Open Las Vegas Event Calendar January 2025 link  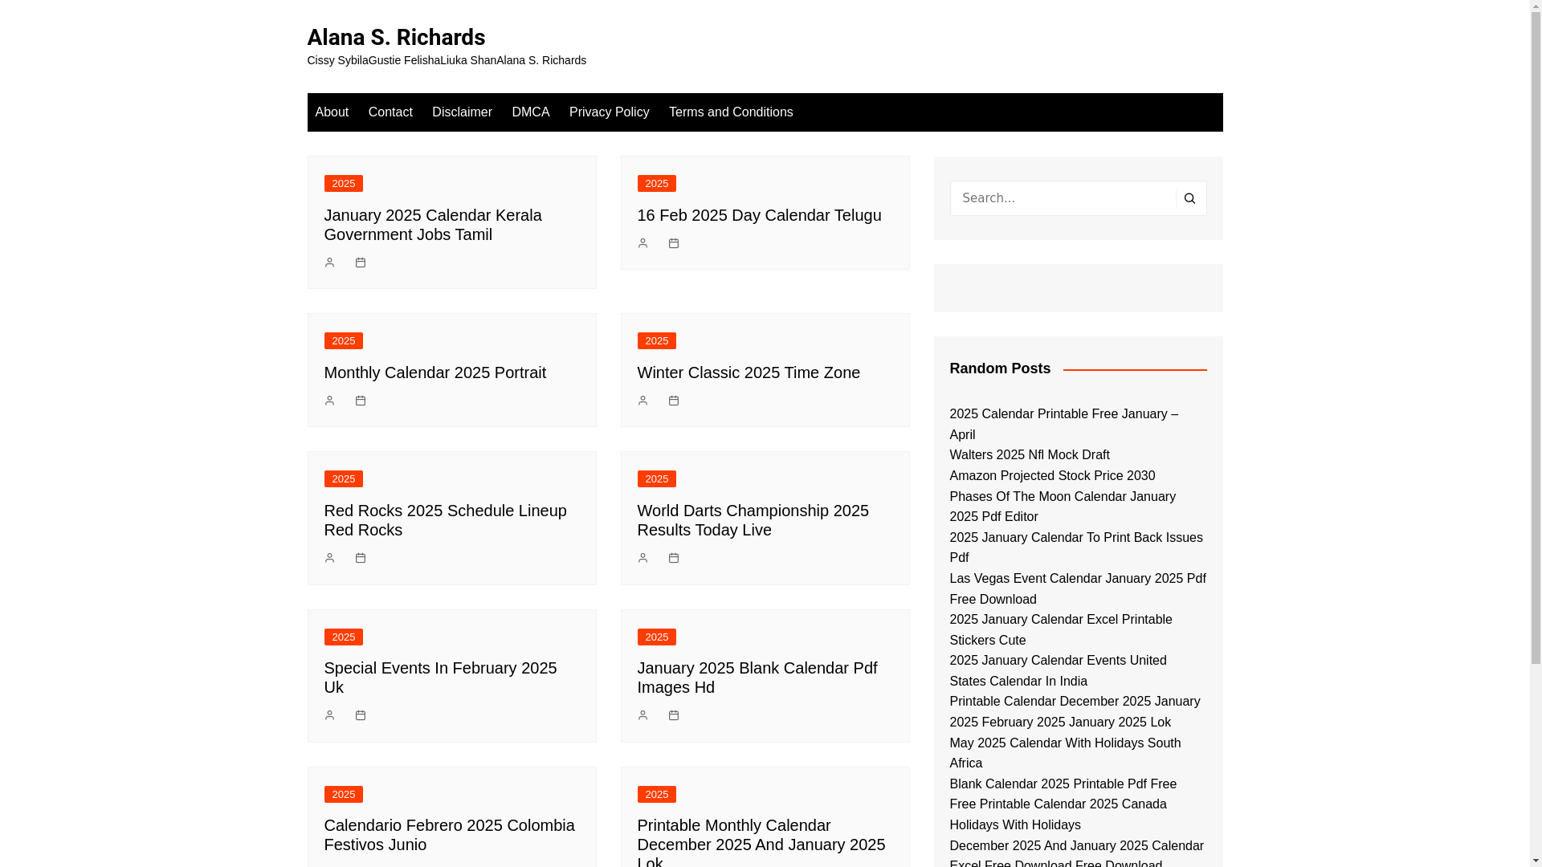1077,588
